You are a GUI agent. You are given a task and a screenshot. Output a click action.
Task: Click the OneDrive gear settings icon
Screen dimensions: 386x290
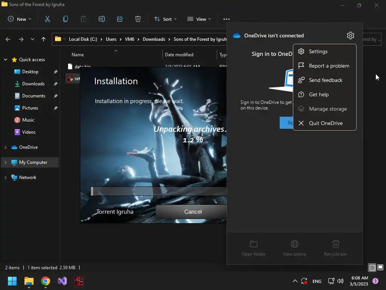point(350,35)
